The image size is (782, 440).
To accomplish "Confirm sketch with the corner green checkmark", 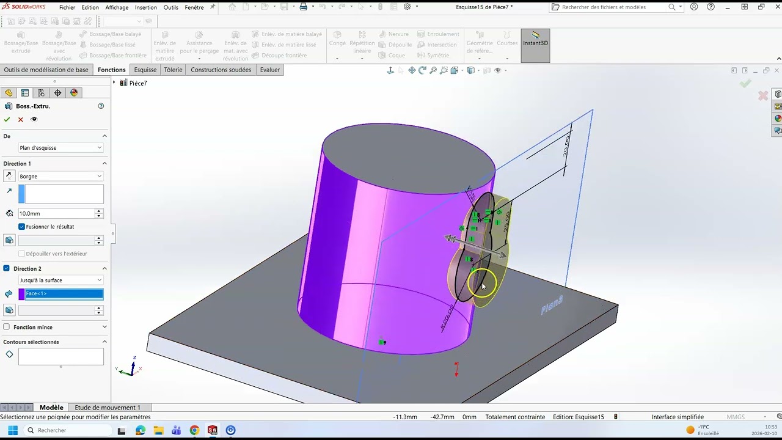I will click(x=745, y=84).
